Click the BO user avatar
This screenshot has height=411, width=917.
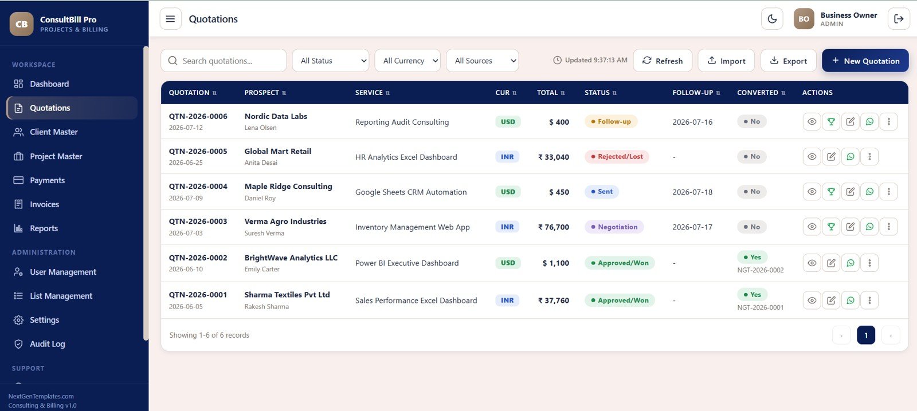pyautogui.click(x=804, y=19)
